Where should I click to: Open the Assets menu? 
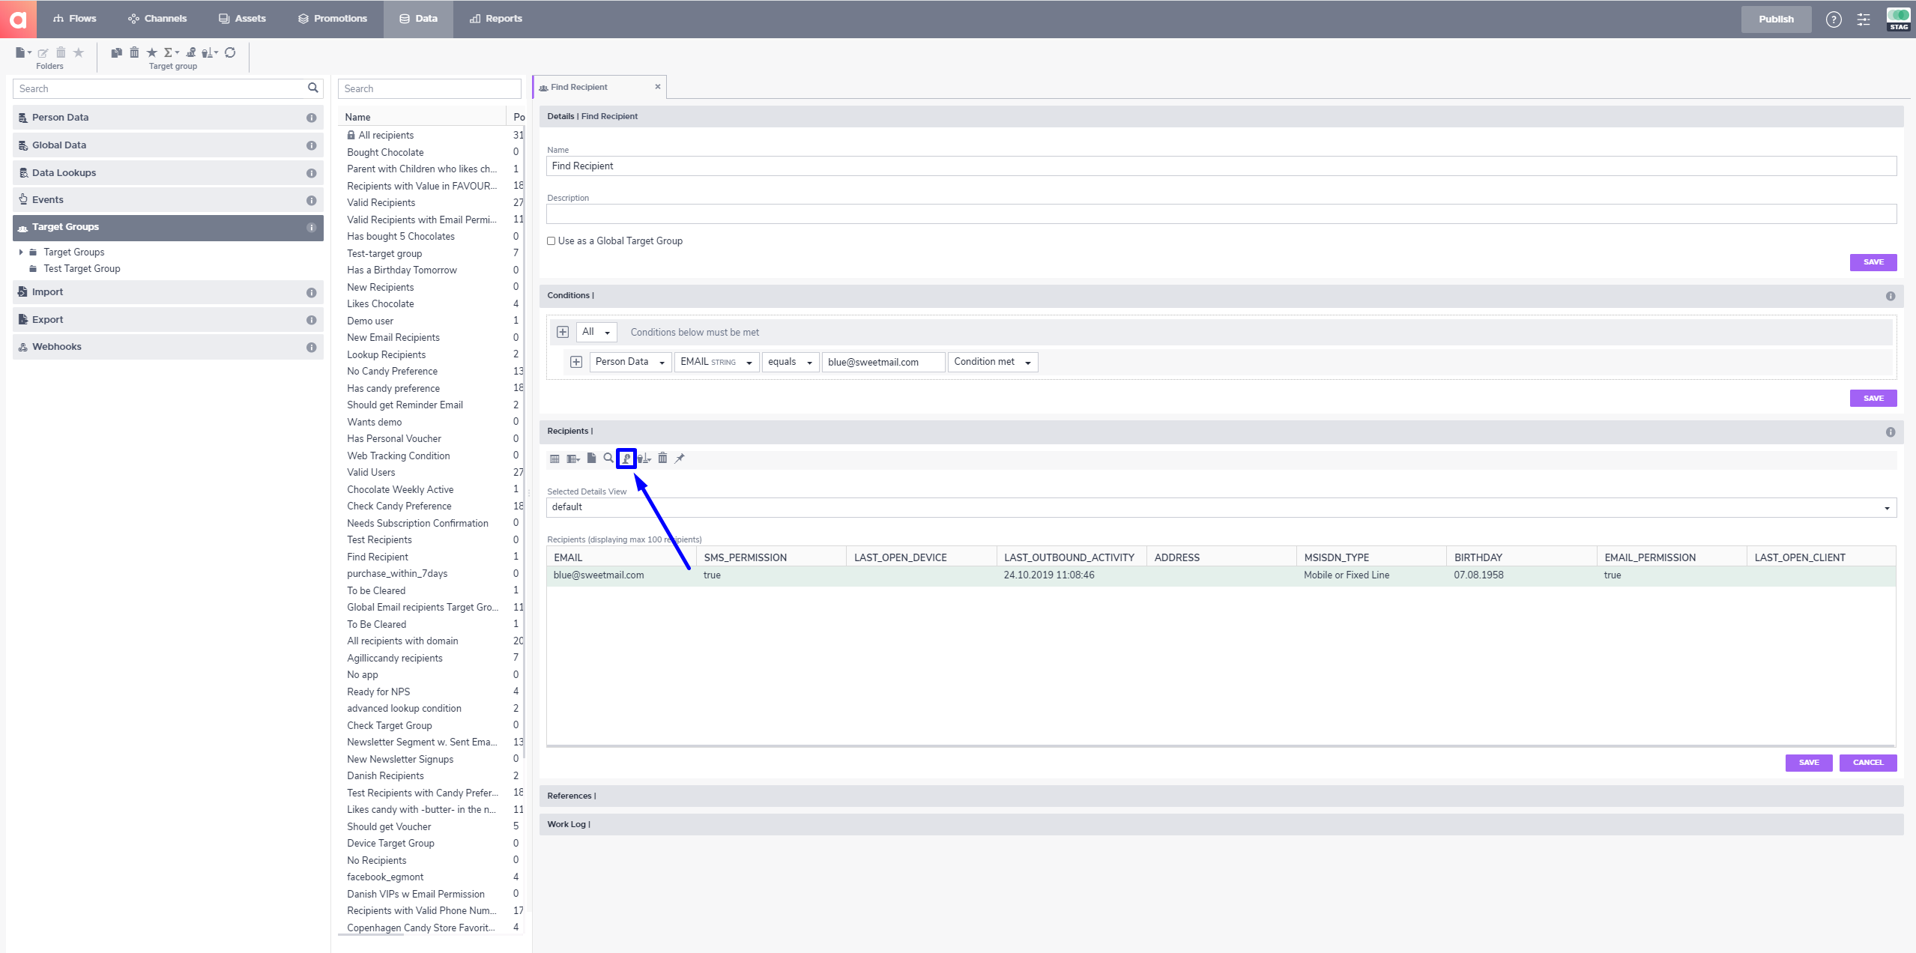(x=242, y=19)
